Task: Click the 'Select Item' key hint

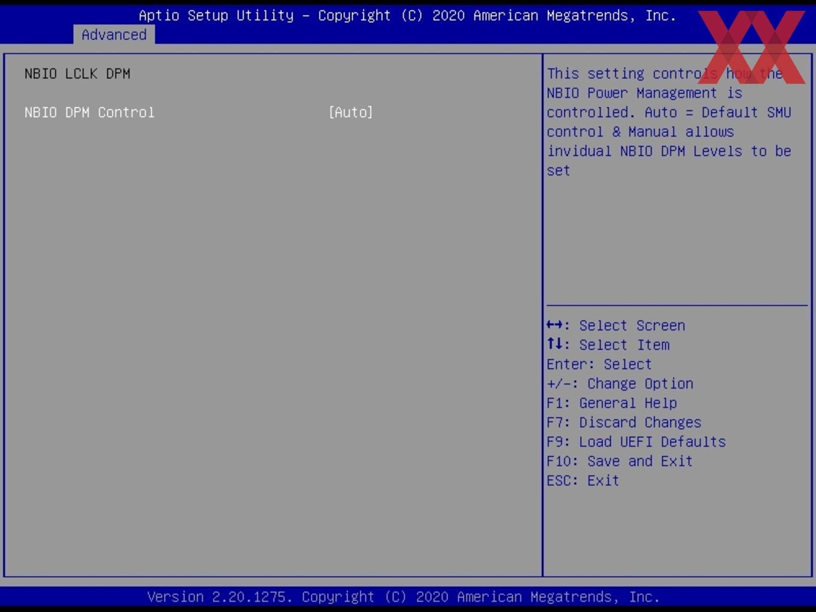Action: pyautogui.click(x=608, y=344)
